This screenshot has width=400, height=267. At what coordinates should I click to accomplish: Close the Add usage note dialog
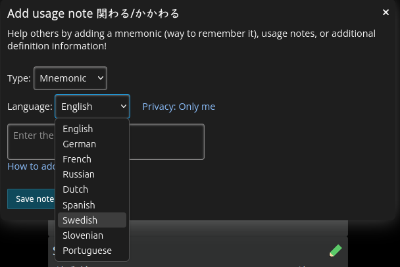click(x=386, y=12)
